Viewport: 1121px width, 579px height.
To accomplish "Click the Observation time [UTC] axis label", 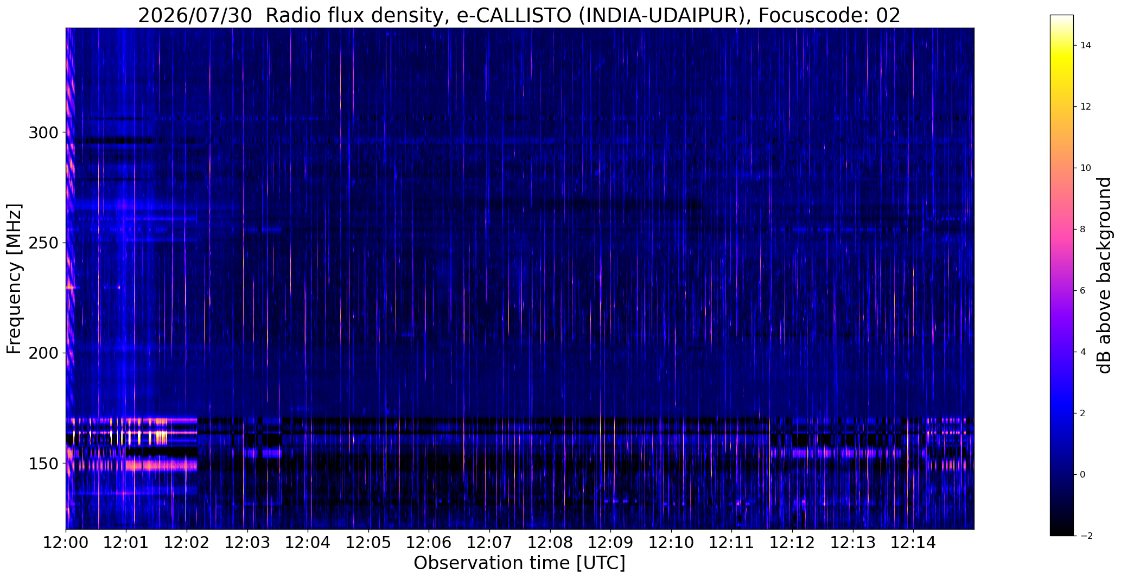I will click(519, 563).
